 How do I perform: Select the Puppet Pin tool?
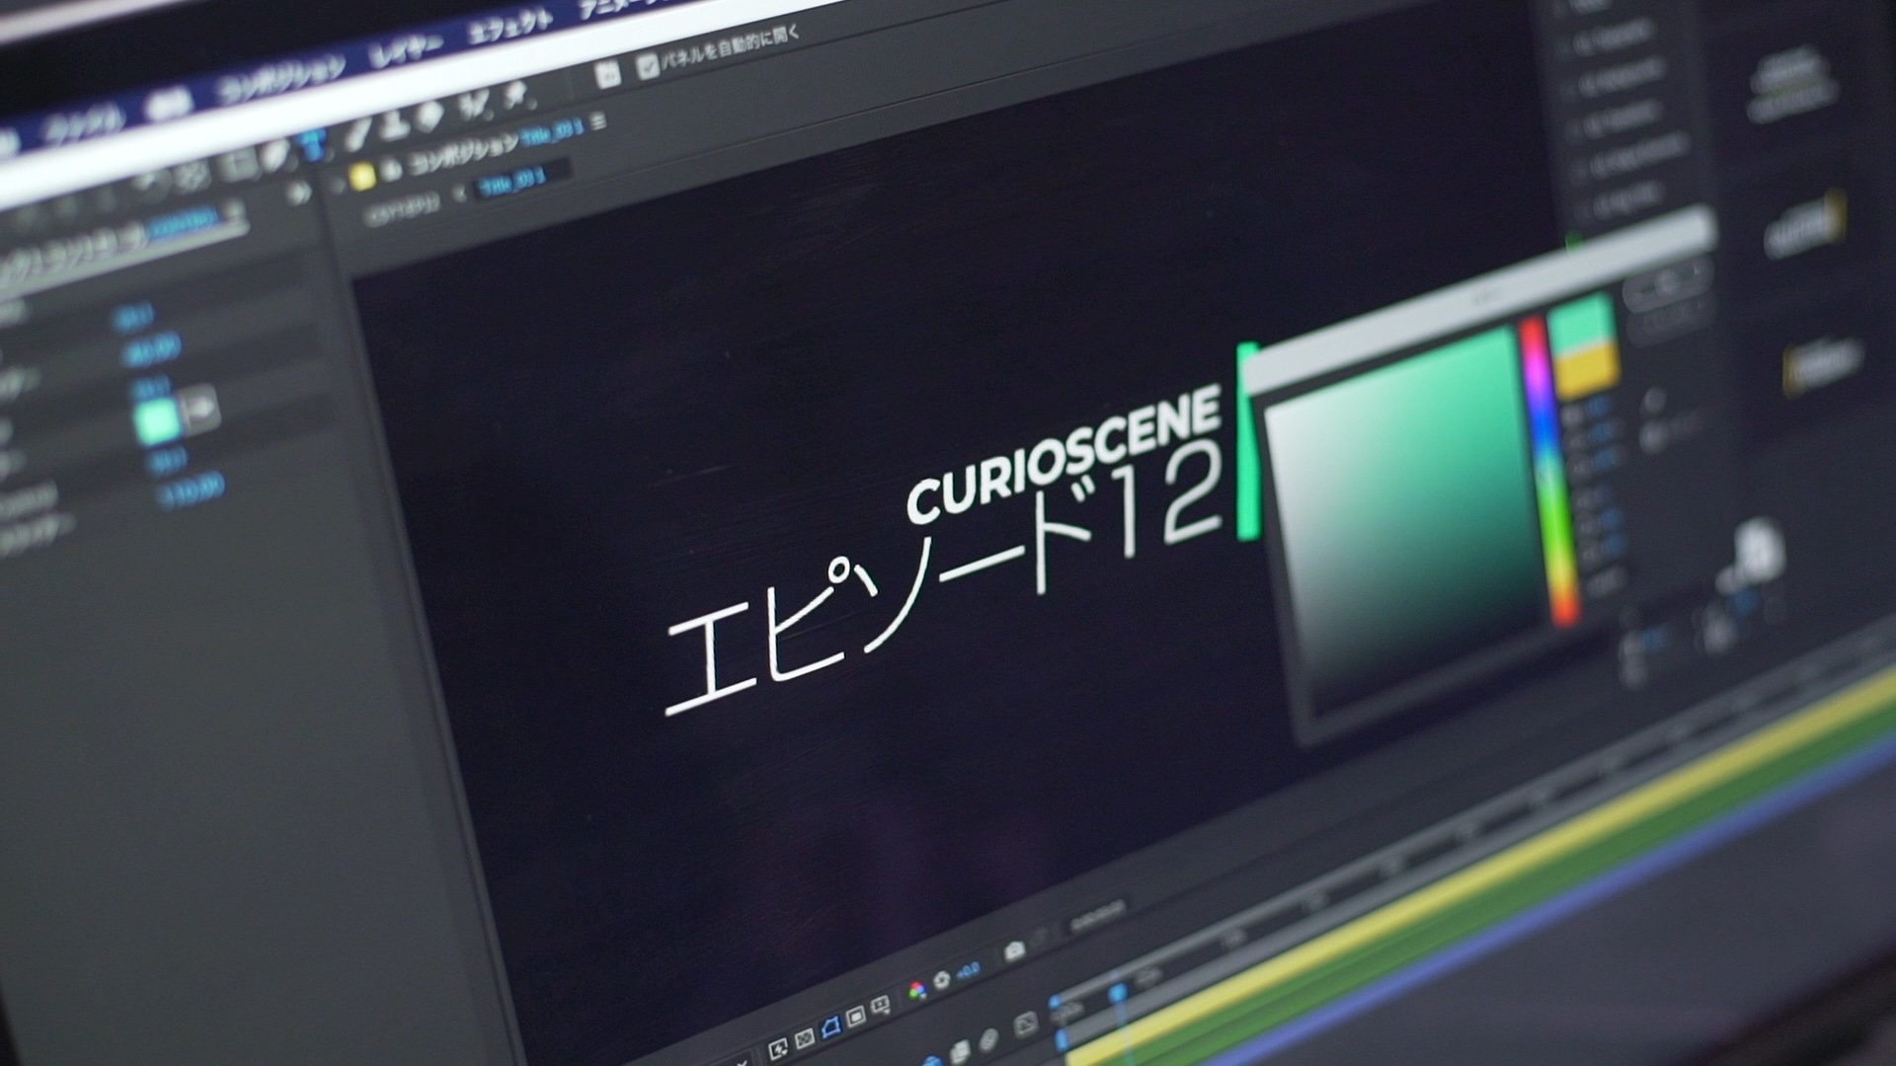(x=514, y=95)
